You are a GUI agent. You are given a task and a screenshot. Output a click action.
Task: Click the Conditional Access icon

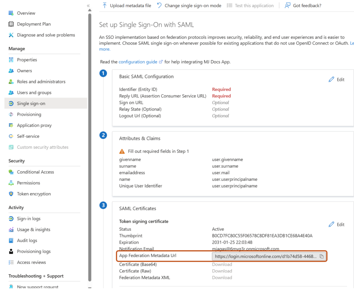pos(11,172)
